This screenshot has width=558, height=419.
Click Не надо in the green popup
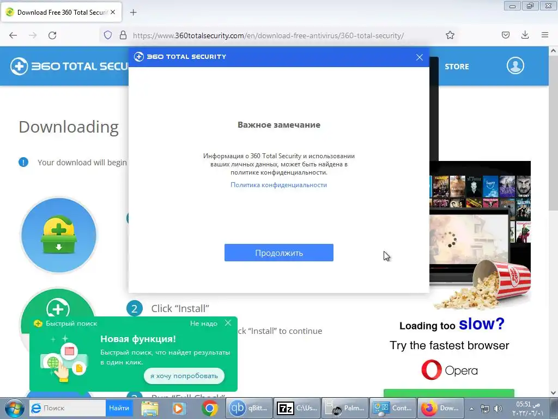click(204, 324)
